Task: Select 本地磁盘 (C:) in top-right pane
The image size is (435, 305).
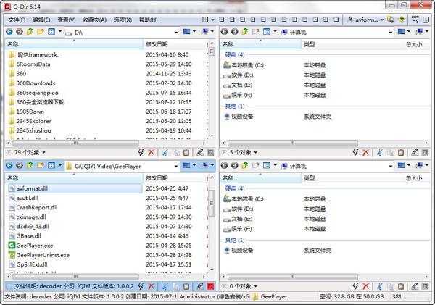Action: point(247,65)
